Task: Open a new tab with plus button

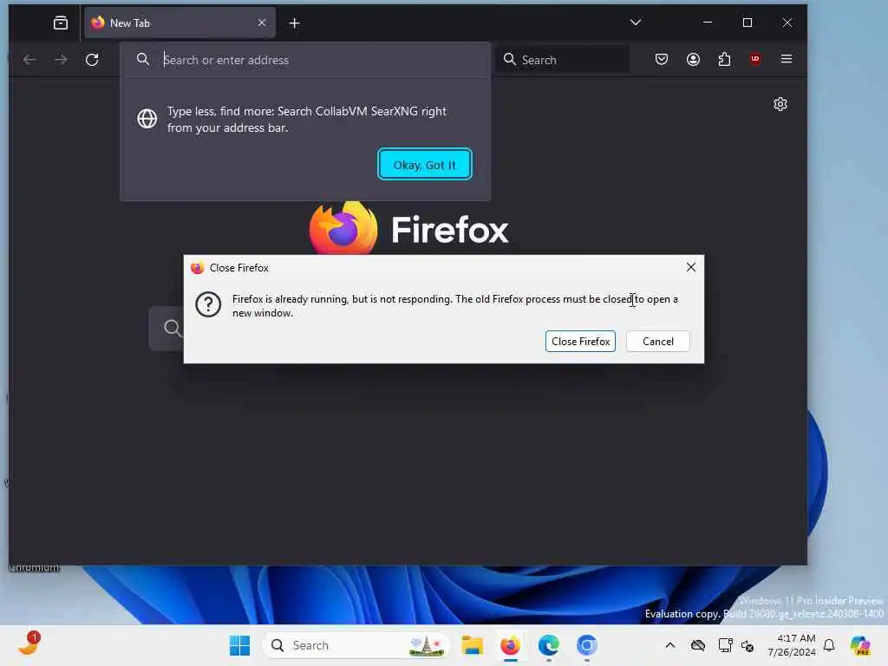Action: (x=295, y=23)
